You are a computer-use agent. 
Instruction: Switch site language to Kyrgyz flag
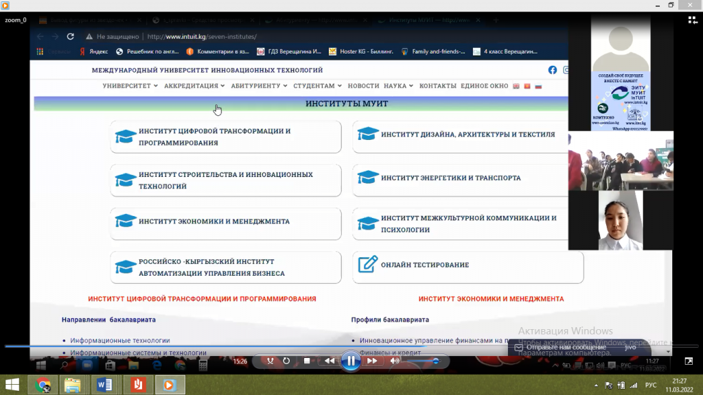[x=527, y=86]
